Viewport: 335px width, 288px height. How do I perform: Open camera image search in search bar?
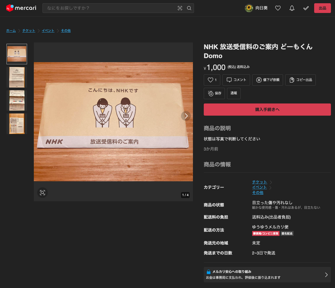click(x=180, y=8)
